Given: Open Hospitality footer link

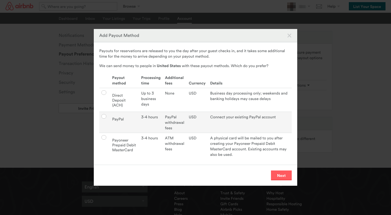Looking at the screenshot, I should 276,199.
